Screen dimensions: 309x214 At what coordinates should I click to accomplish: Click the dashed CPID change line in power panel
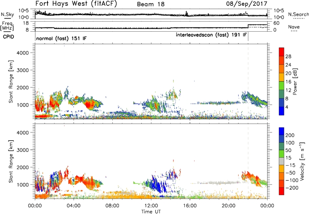click(248, 82)
